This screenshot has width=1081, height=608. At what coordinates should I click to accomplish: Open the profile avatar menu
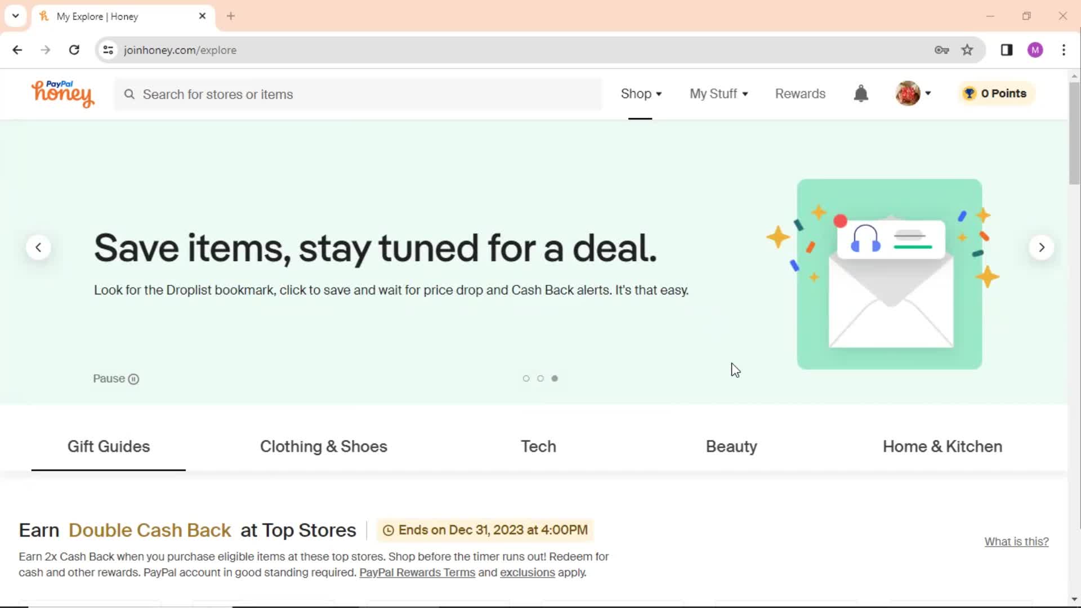coord(913,93)
